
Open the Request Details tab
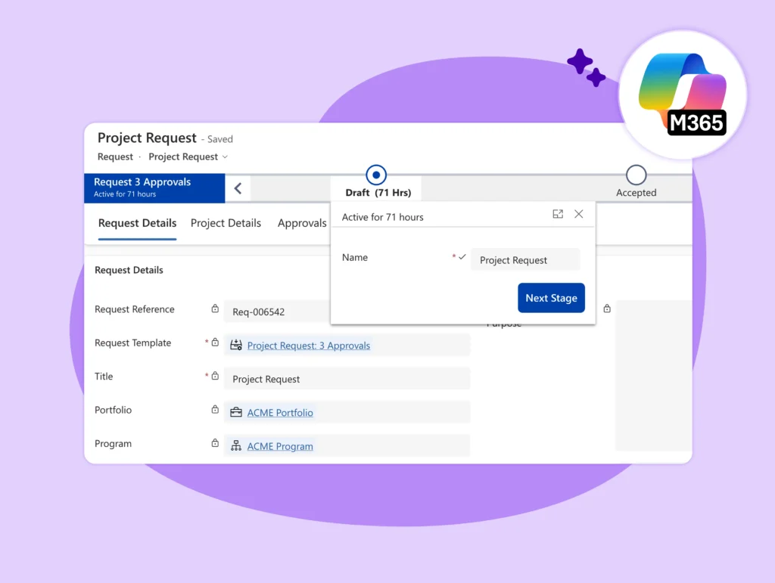click(138, 223)
